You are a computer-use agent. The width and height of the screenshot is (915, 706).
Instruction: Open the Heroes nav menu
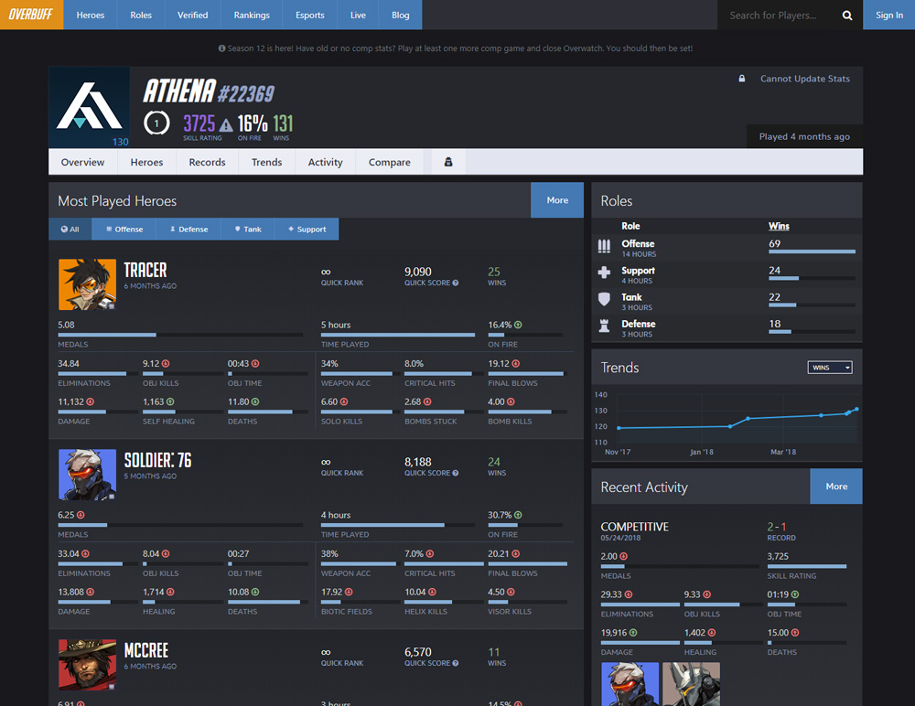91,15
